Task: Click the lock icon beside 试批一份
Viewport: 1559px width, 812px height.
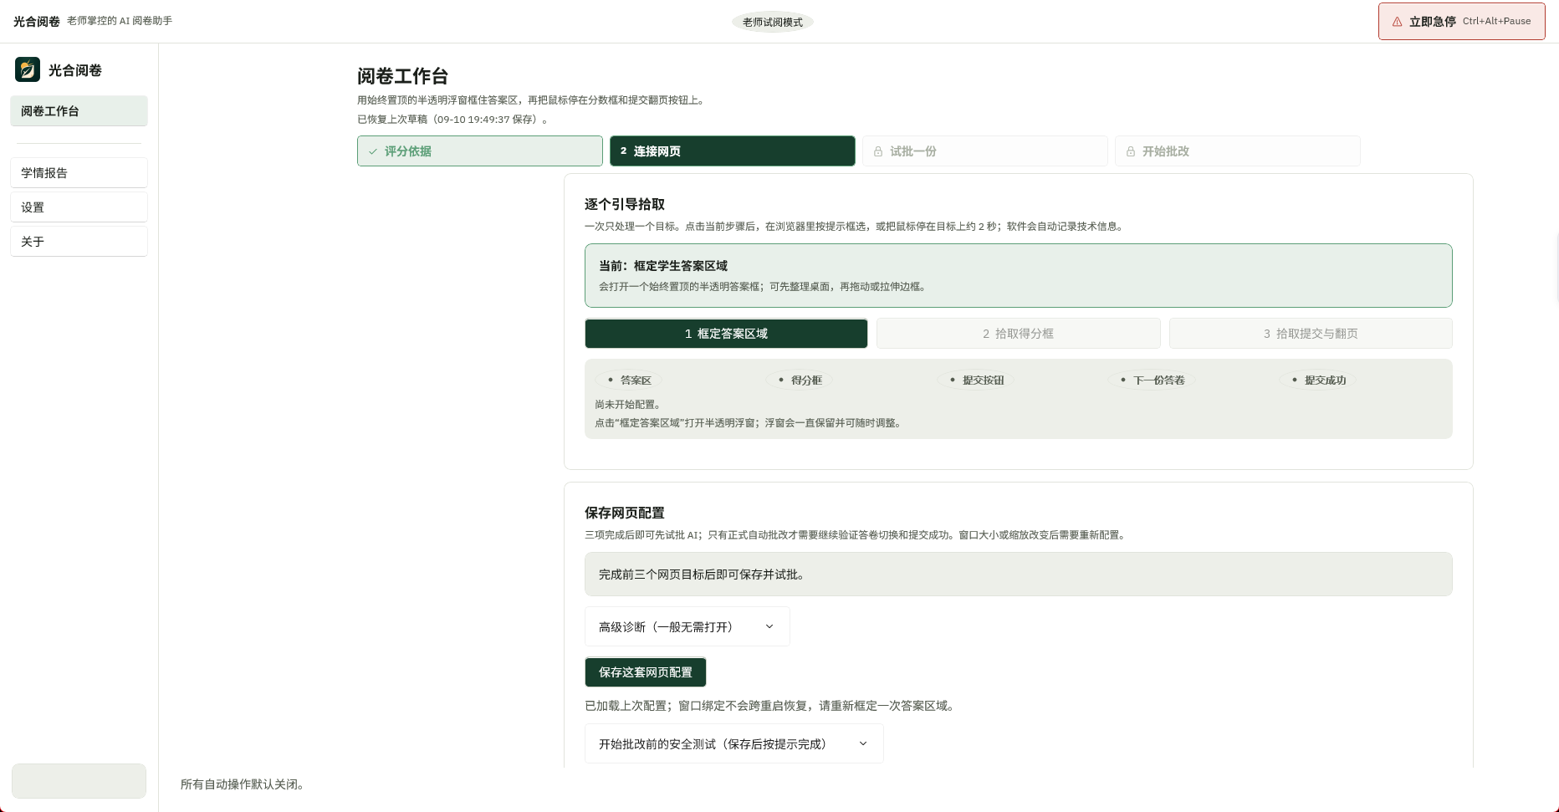Action: (x=878, y=151)
